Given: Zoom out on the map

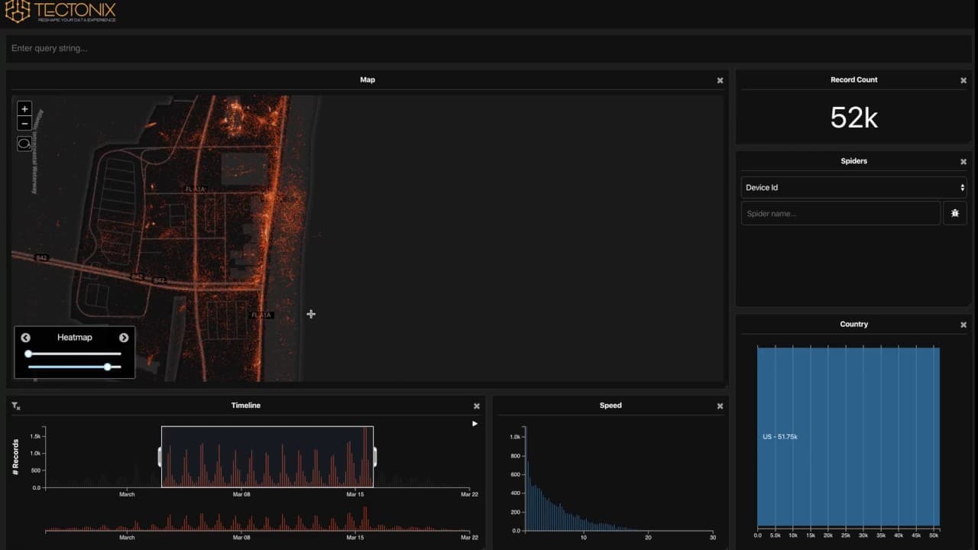Looking at the screenshot, I should pos(24,123).
